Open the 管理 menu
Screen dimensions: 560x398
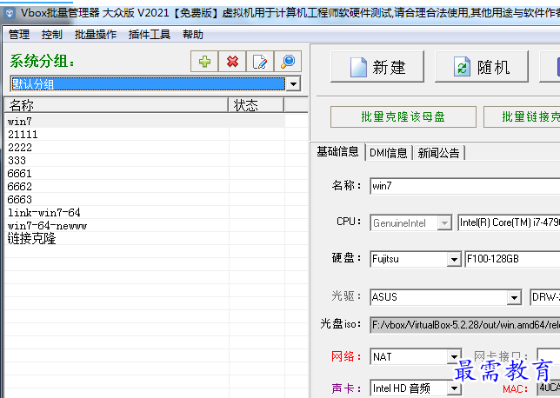click(19, 34)
